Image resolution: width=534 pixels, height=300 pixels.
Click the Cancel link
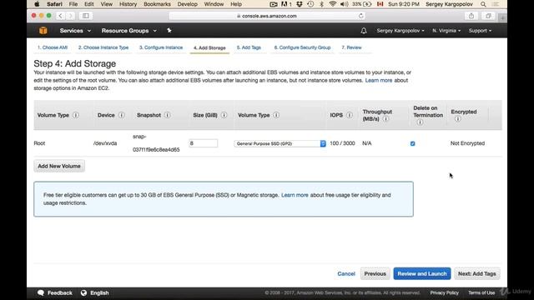(x=346, y=274)
